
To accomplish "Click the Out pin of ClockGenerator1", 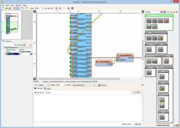I will (112, 64).
